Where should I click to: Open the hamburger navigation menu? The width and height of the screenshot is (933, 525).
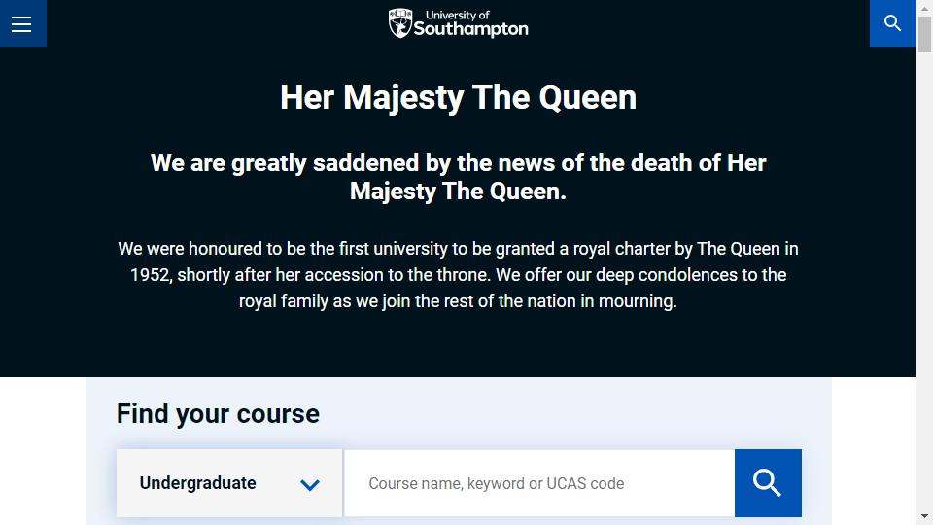22,23
